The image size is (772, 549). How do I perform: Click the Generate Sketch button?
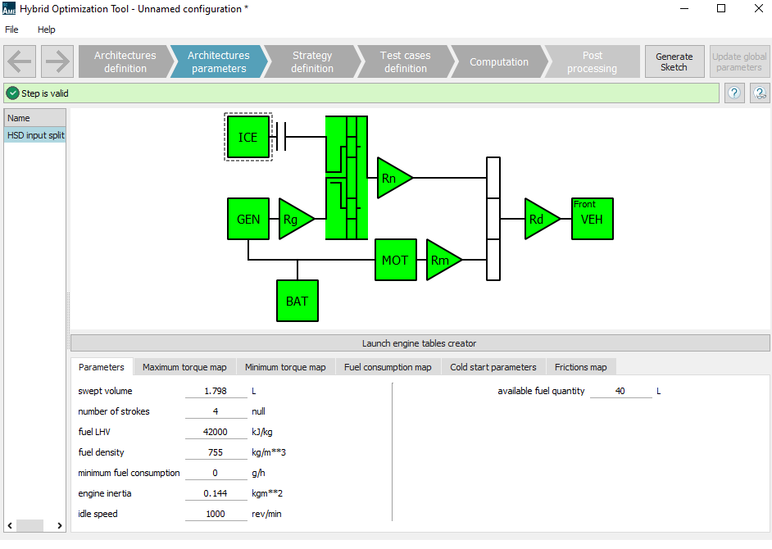click(x=674, y=61)
